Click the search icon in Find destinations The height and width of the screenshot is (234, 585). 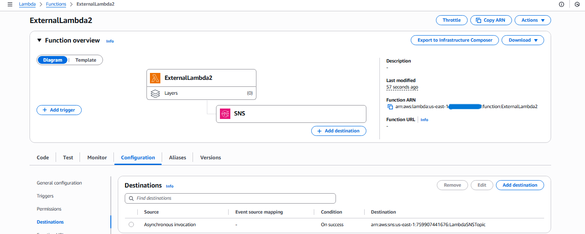[131, 198]
